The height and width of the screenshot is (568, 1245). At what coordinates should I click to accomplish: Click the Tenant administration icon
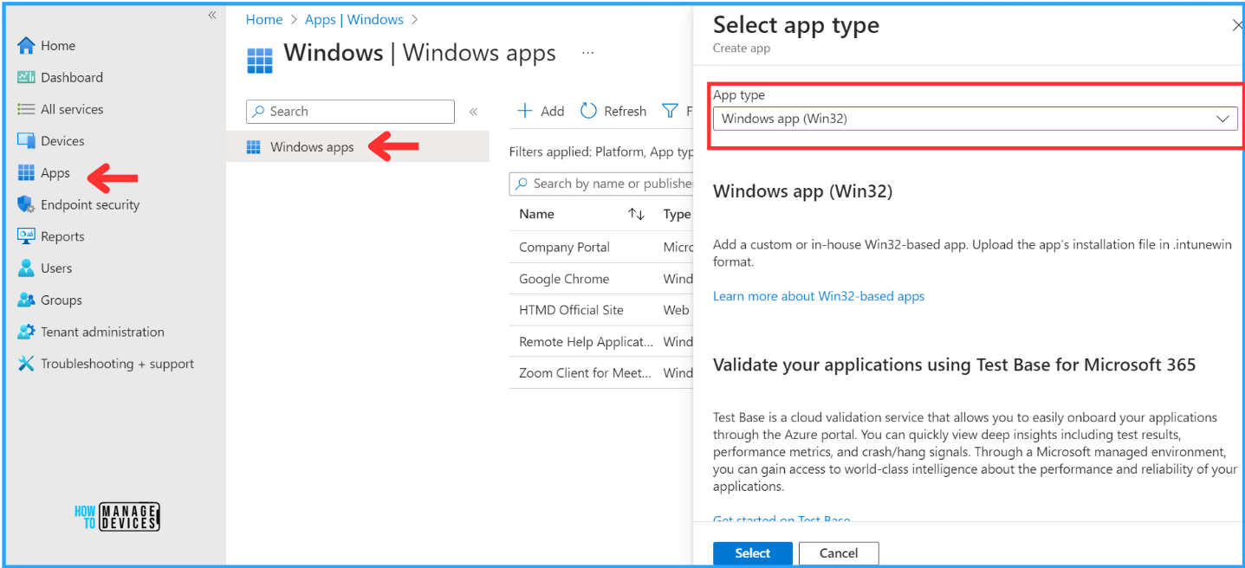26,332
